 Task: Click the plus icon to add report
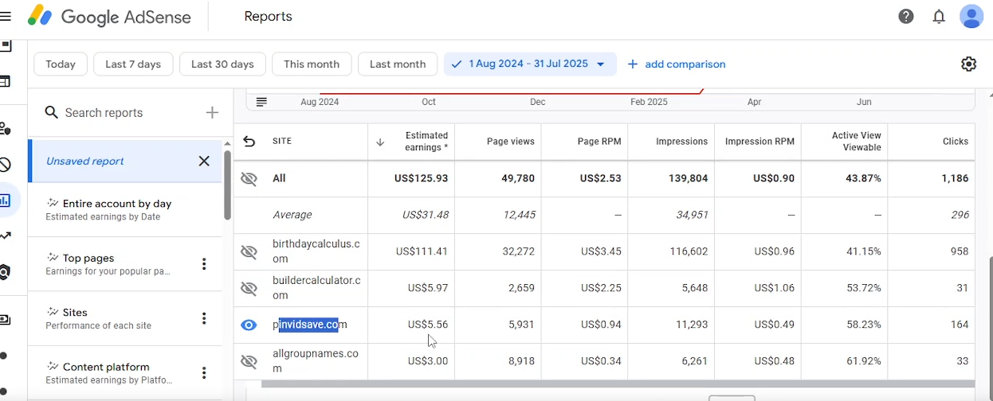click(212, 113)
